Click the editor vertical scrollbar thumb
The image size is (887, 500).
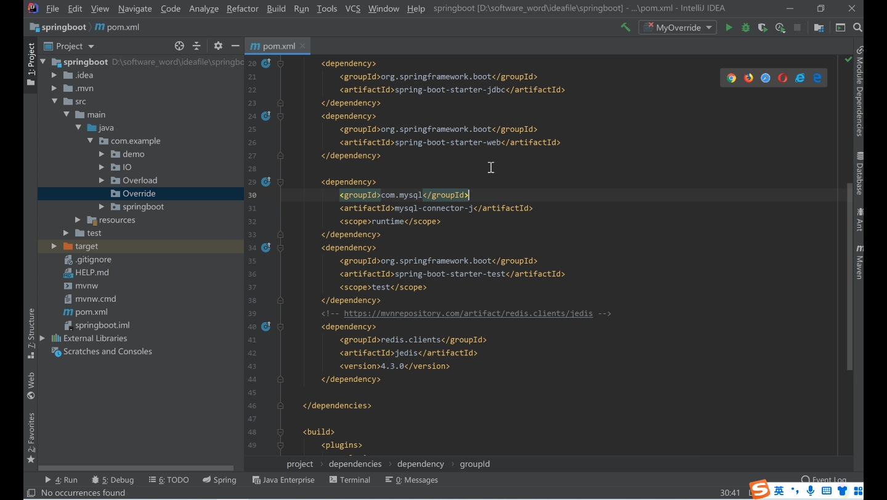(x=850, y=276)
